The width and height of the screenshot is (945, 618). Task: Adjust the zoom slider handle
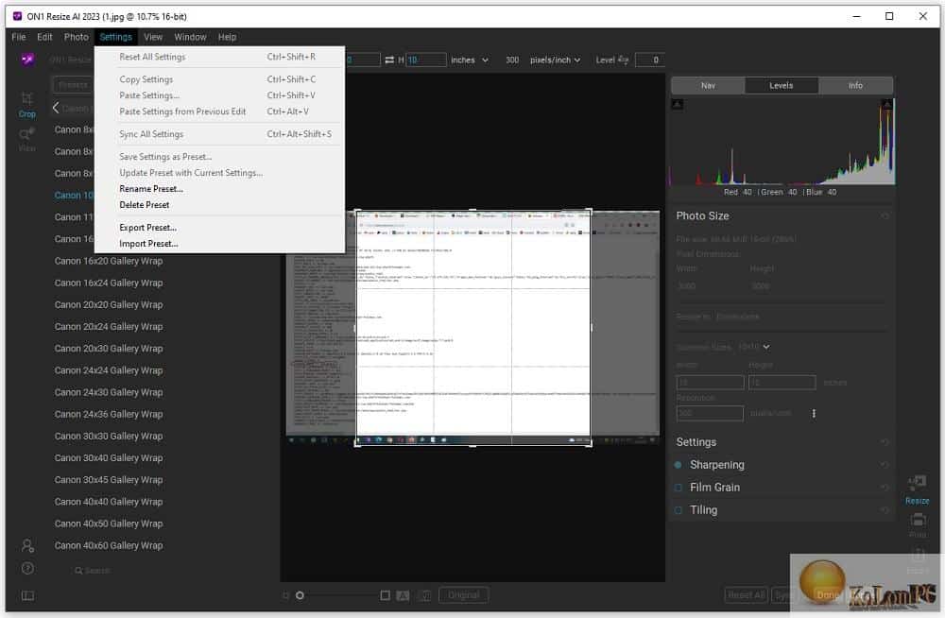pos(300,595)
